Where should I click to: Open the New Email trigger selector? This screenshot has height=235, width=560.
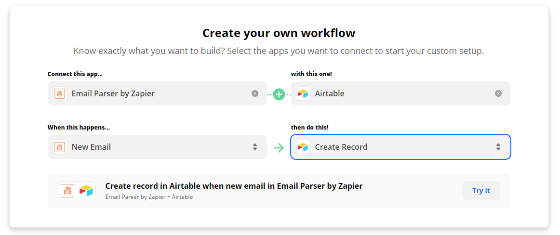tap(157, 147)
